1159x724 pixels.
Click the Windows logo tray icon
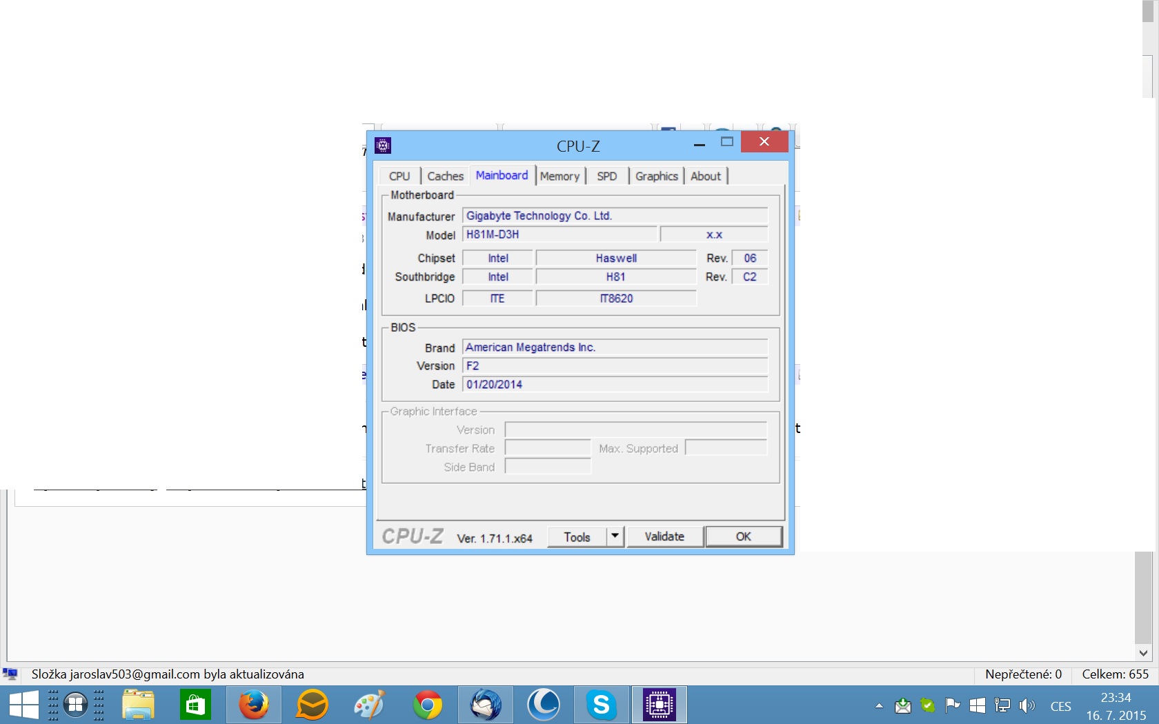tap(977, 705)
